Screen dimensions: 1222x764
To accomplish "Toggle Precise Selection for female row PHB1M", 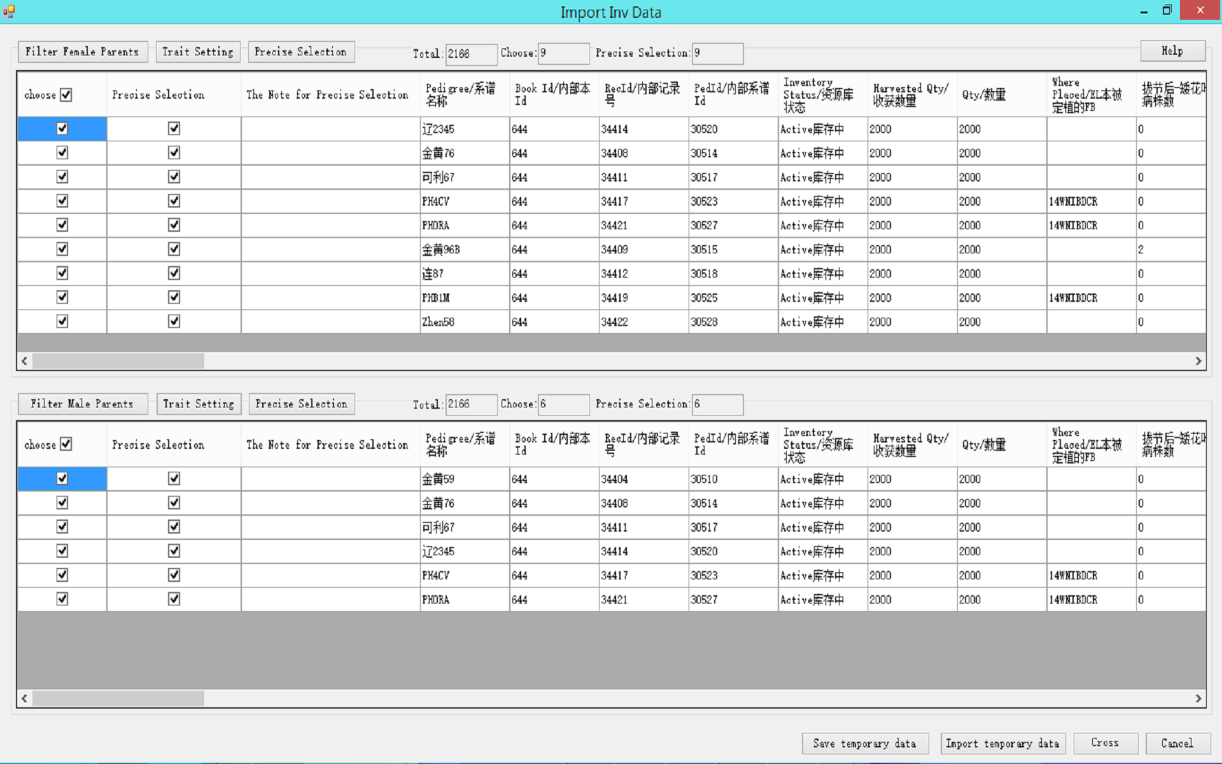I will pyautogui.click(x=174, y=297).
